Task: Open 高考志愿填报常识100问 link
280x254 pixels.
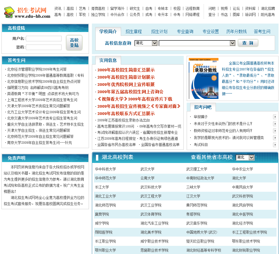Action: tap(116, 126)
